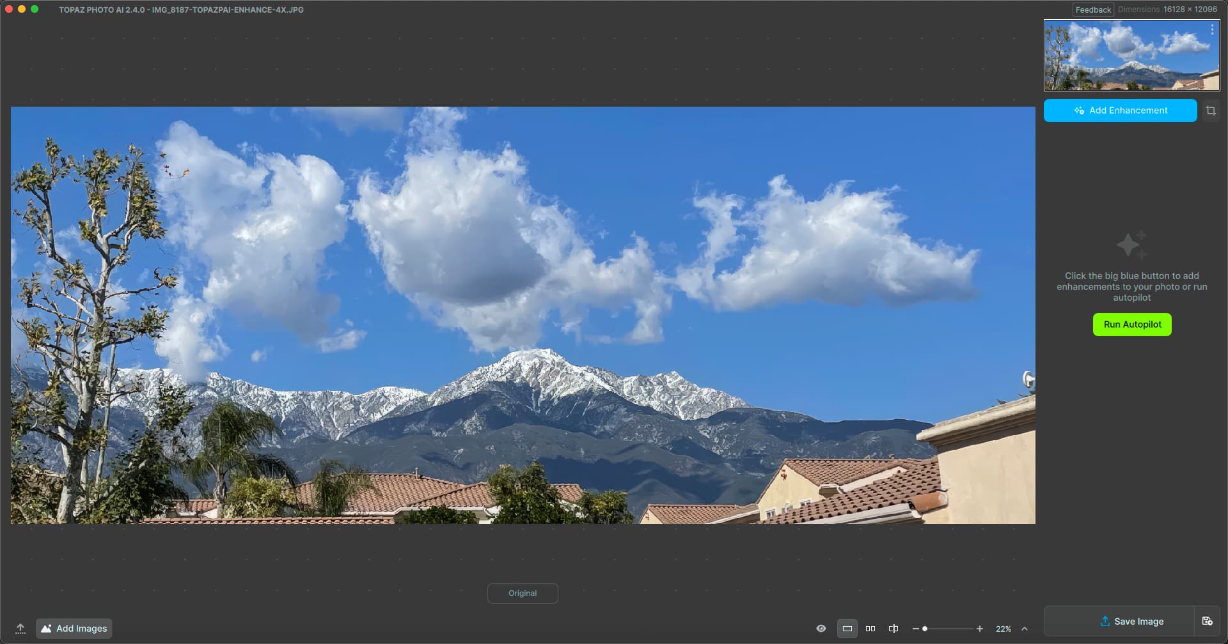Click the Add Images button
Screen dimensions: 1228x644
[x=74, y=629]
